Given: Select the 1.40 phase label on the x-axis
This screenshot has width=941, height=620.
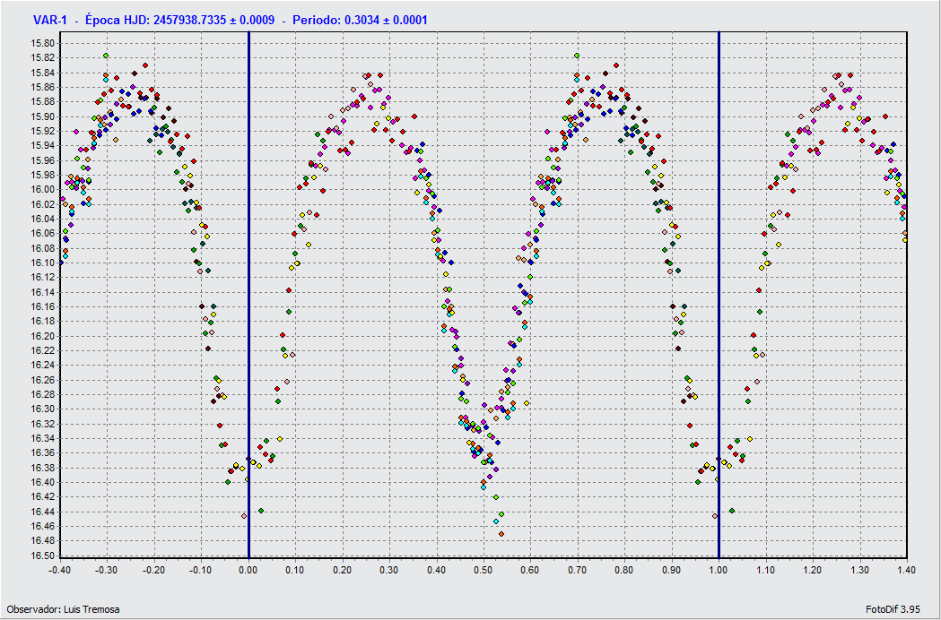Looking at the screenshot, I should click(x=906, y=568).
